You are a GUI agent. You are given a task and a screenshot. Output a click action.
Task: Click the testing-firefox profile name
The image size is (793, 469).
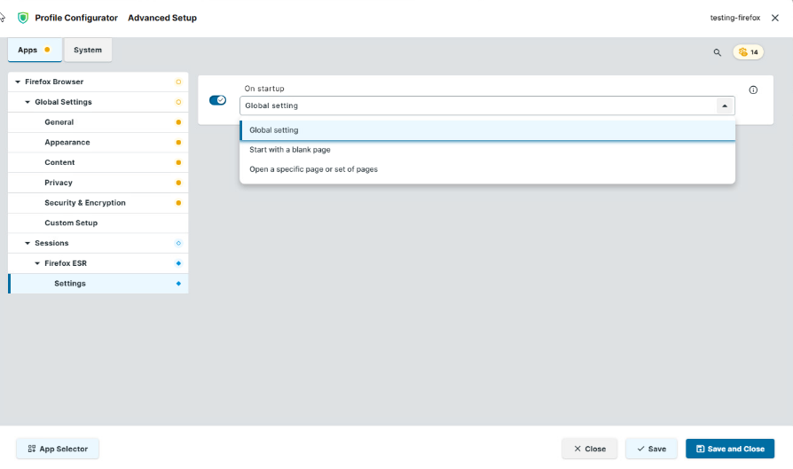(734, 18)
